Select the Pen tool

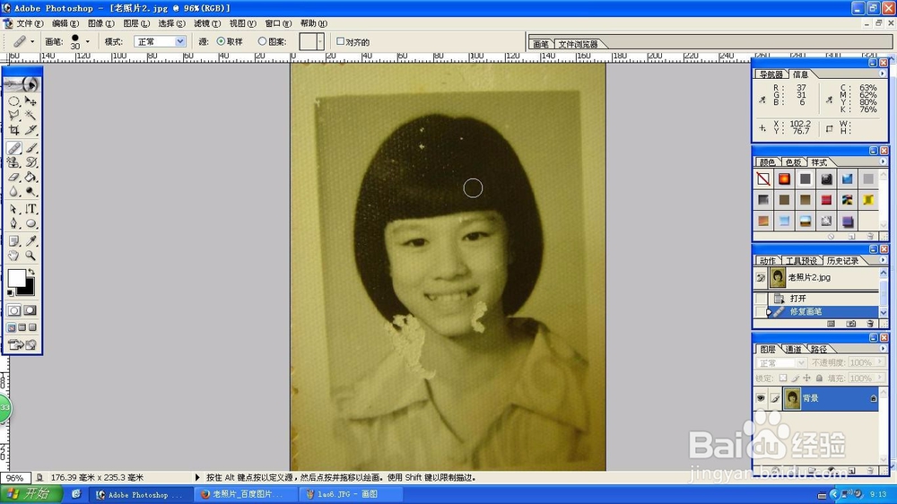(x=13, y=223)
